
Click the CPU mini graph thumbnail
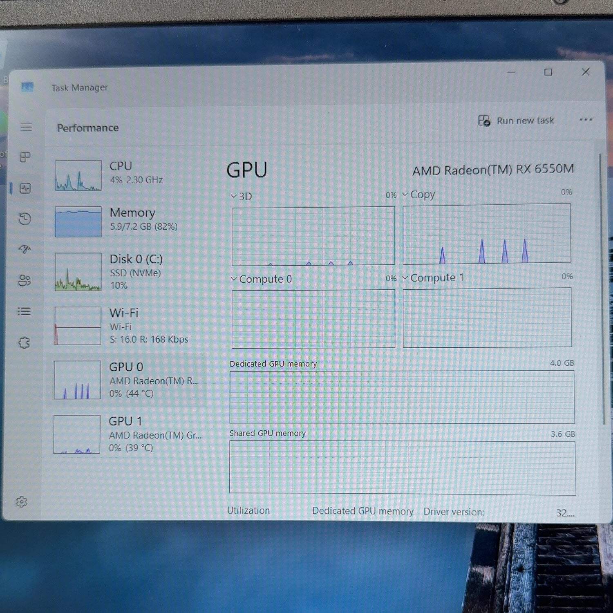[78, 175]
